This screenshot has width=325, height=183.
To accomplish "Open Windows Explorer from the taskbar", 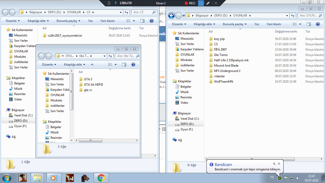I will pos(38,178).
